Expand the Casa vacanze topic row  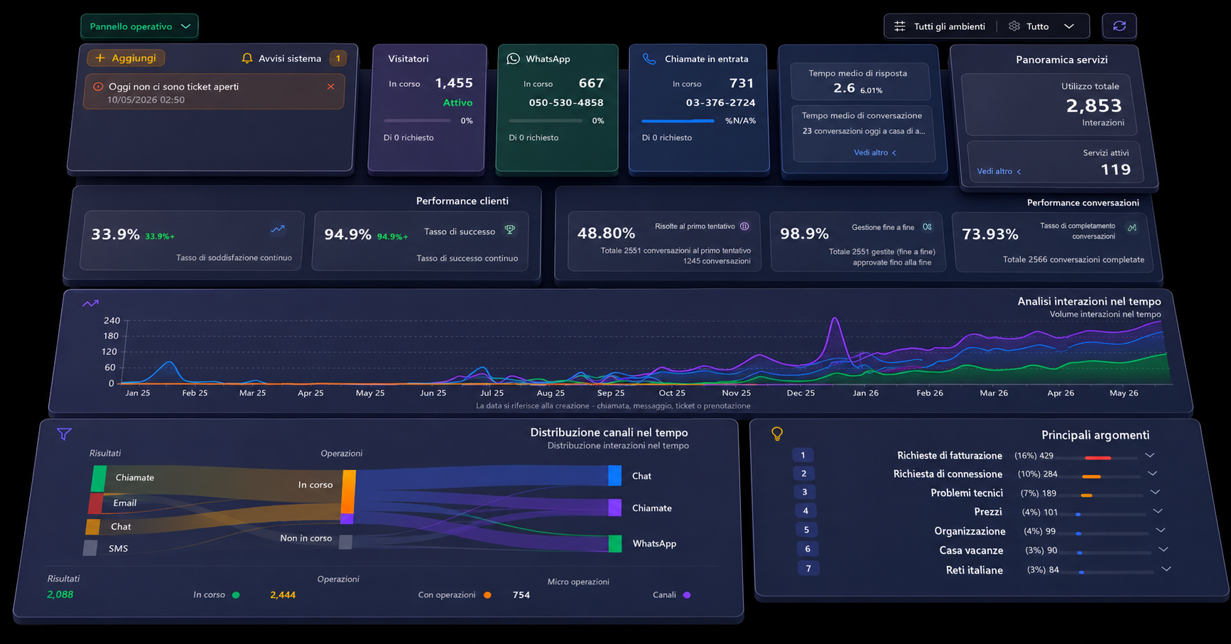click(x=1164, y=550)
